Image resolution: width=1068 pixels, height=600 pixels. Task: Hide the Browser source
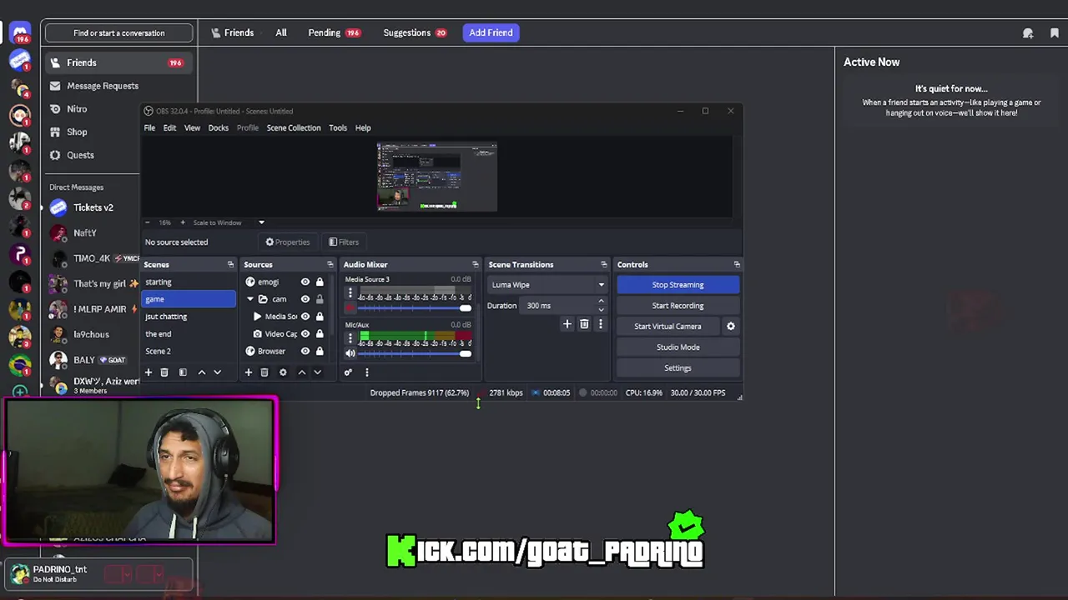305,352
